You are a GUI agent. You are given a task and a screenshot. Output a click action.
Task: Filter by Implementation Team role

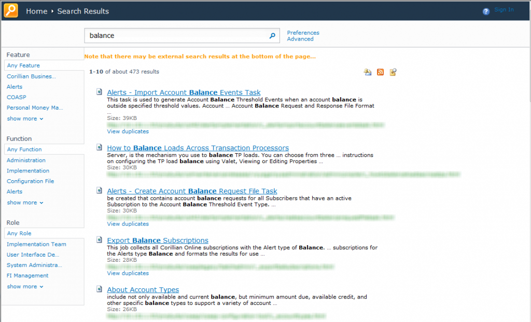tap(37, 244)
